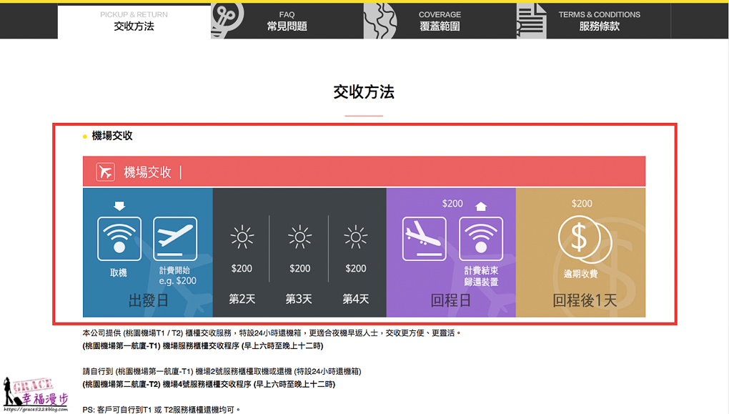Click the $200 price in 回程日 panel

pyautogui.click(x=452, y=204)
